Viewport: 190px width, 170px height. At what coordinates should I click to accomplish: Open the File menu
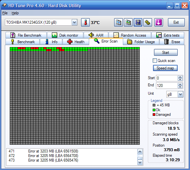click(5, 13)
